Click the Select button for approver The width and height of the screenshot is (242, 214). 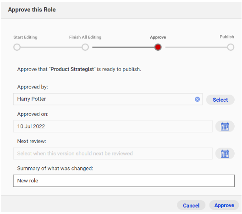click(220, 100)
